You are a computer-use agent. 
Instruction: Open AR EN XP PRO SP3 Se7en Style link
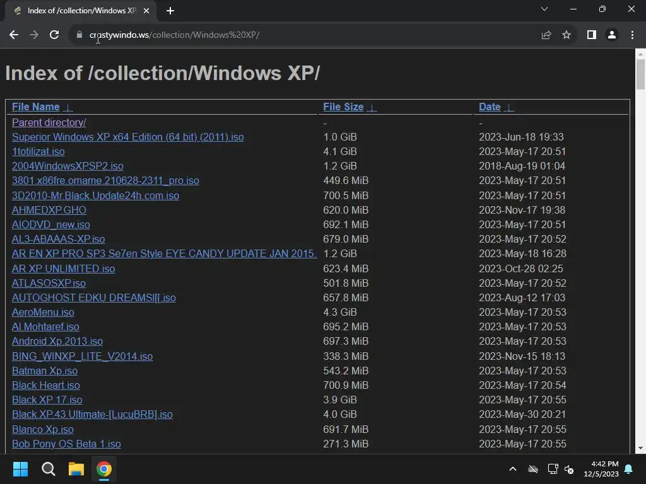tap(165, 253)
